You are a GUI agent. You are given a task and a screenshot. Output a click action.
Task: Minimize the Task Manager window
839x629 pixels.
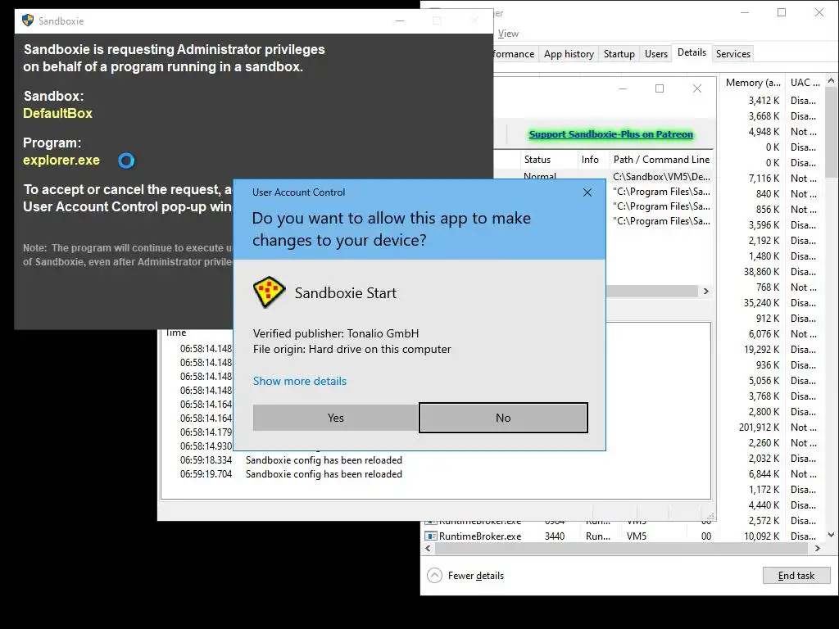pyautogui.click(x=744, y=12)
